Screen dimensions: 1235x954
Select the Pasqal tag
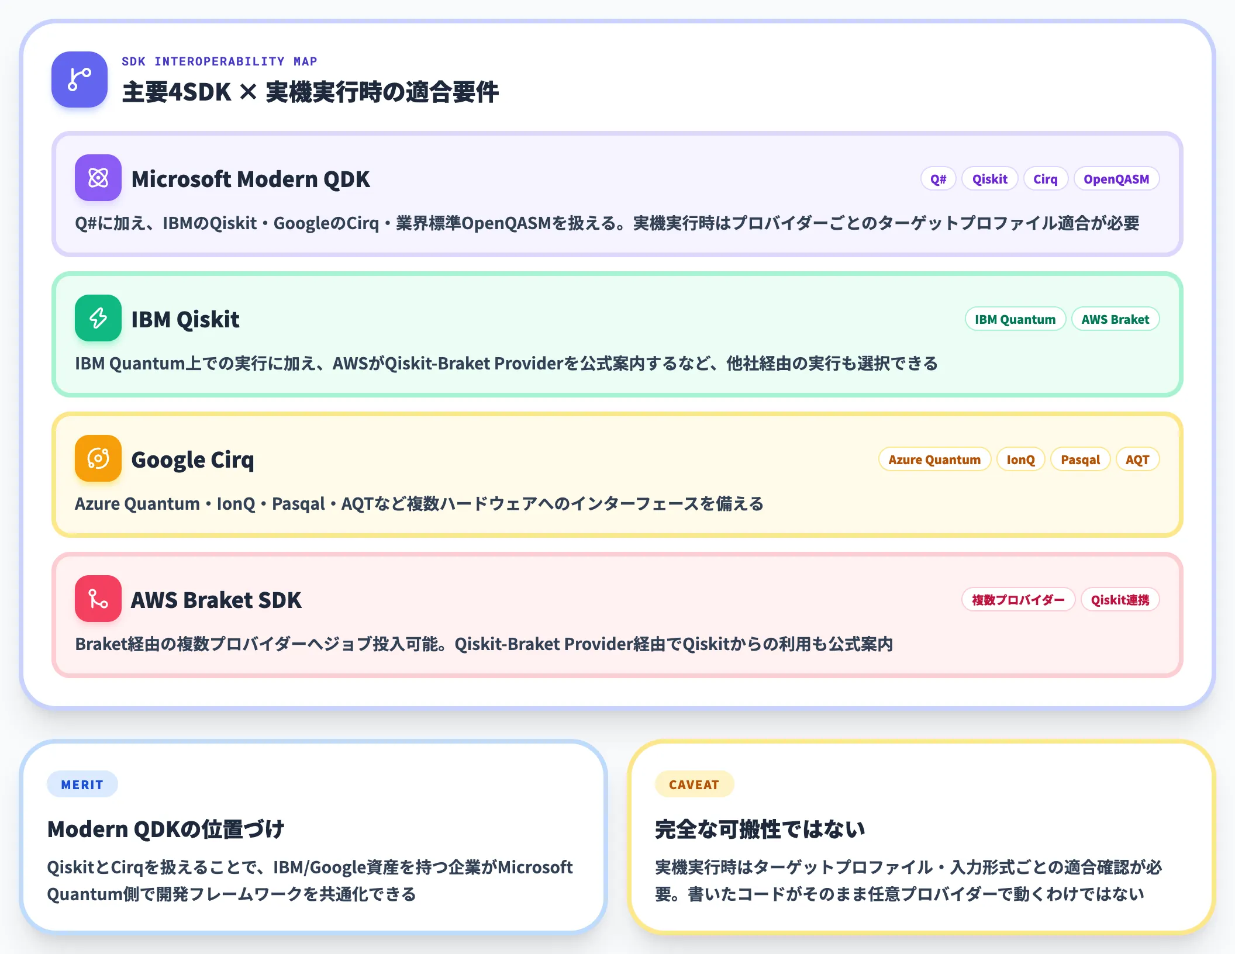coord(1081,459)
